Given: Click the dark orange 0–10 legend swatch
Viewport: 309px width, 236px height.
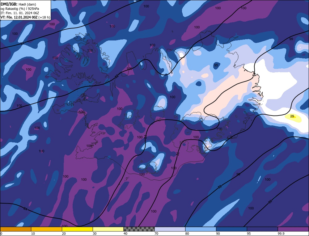Looking at the screenshot, I should click(15, 229).
